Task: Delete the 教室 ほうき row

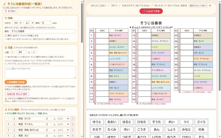Action: [x=73, y=118]
